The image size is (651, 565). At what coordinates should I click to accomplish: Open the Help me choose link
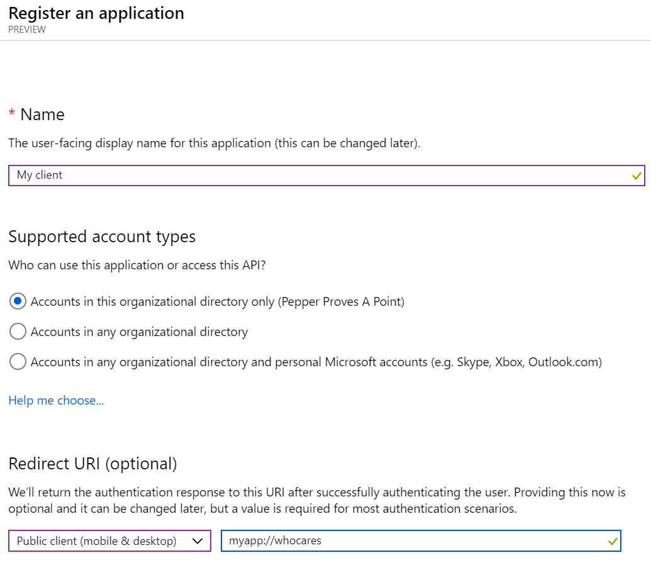pyautogui.click(x=56, y=401)
